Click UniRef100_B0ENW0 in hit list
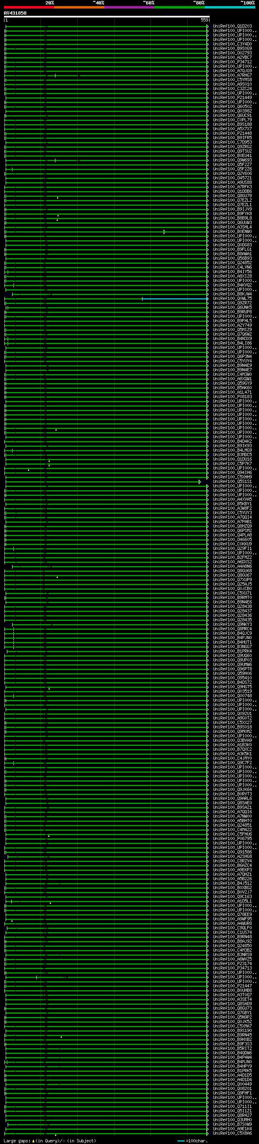Screen dimensions: 259x1144 click(x=232, y=231)
